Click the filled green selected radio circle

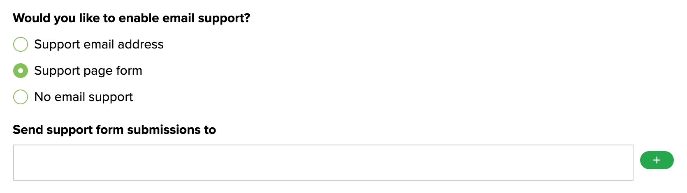click(21, 71)
